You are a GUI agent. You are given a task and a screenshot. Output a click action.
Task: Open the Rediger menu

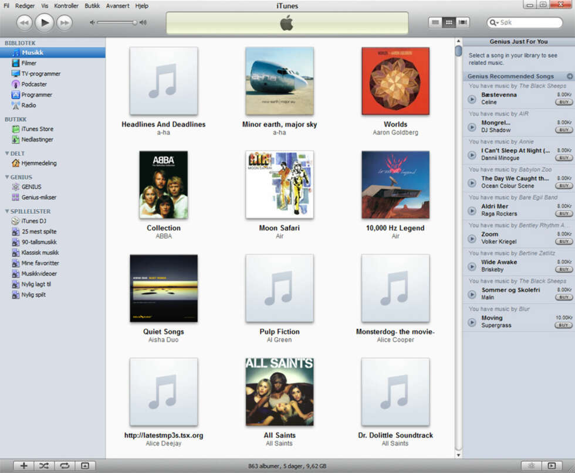pos(25,5)
